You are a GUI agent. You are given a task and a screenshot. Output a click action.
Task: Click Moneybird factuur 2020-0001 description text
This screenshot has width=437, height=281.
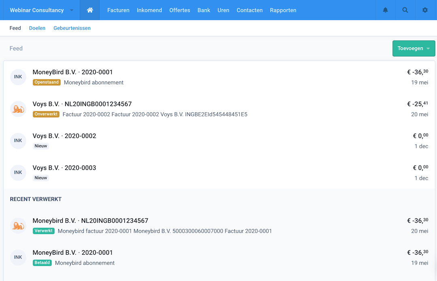tap(165, 231)
